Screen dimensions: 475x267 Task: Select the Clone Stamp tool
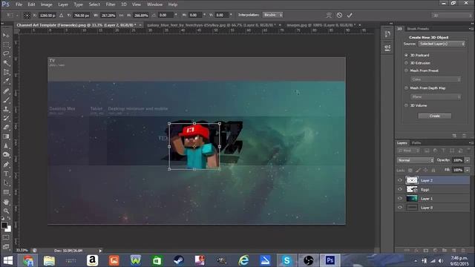tap(6, 109)
